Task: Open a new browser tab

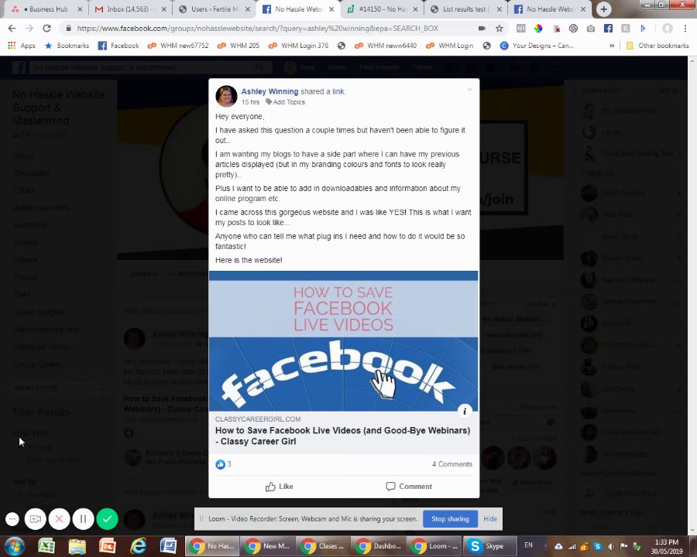Action: click(603, 9)
